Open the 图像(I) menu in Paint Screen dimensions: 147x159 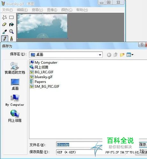[52, 10]
